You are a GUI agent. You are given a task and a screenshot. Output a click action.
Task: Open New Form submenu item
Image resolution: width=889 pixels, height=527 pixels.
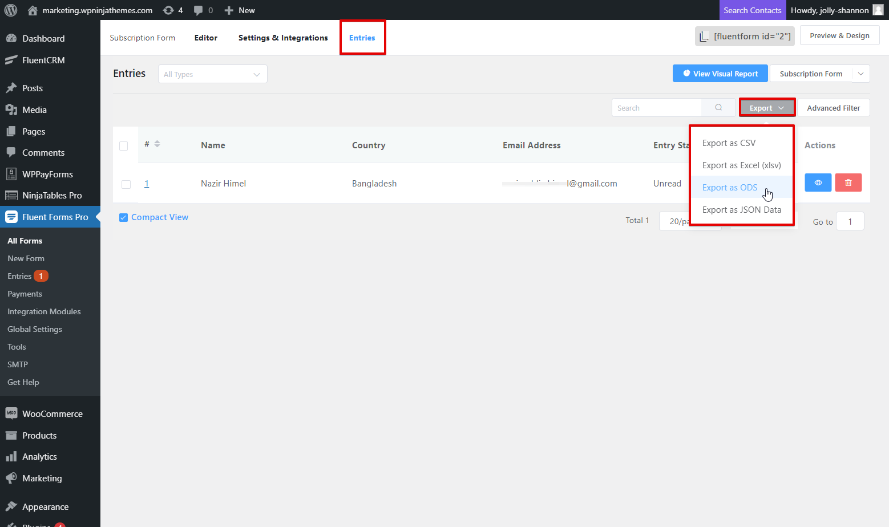pos(26,258)
